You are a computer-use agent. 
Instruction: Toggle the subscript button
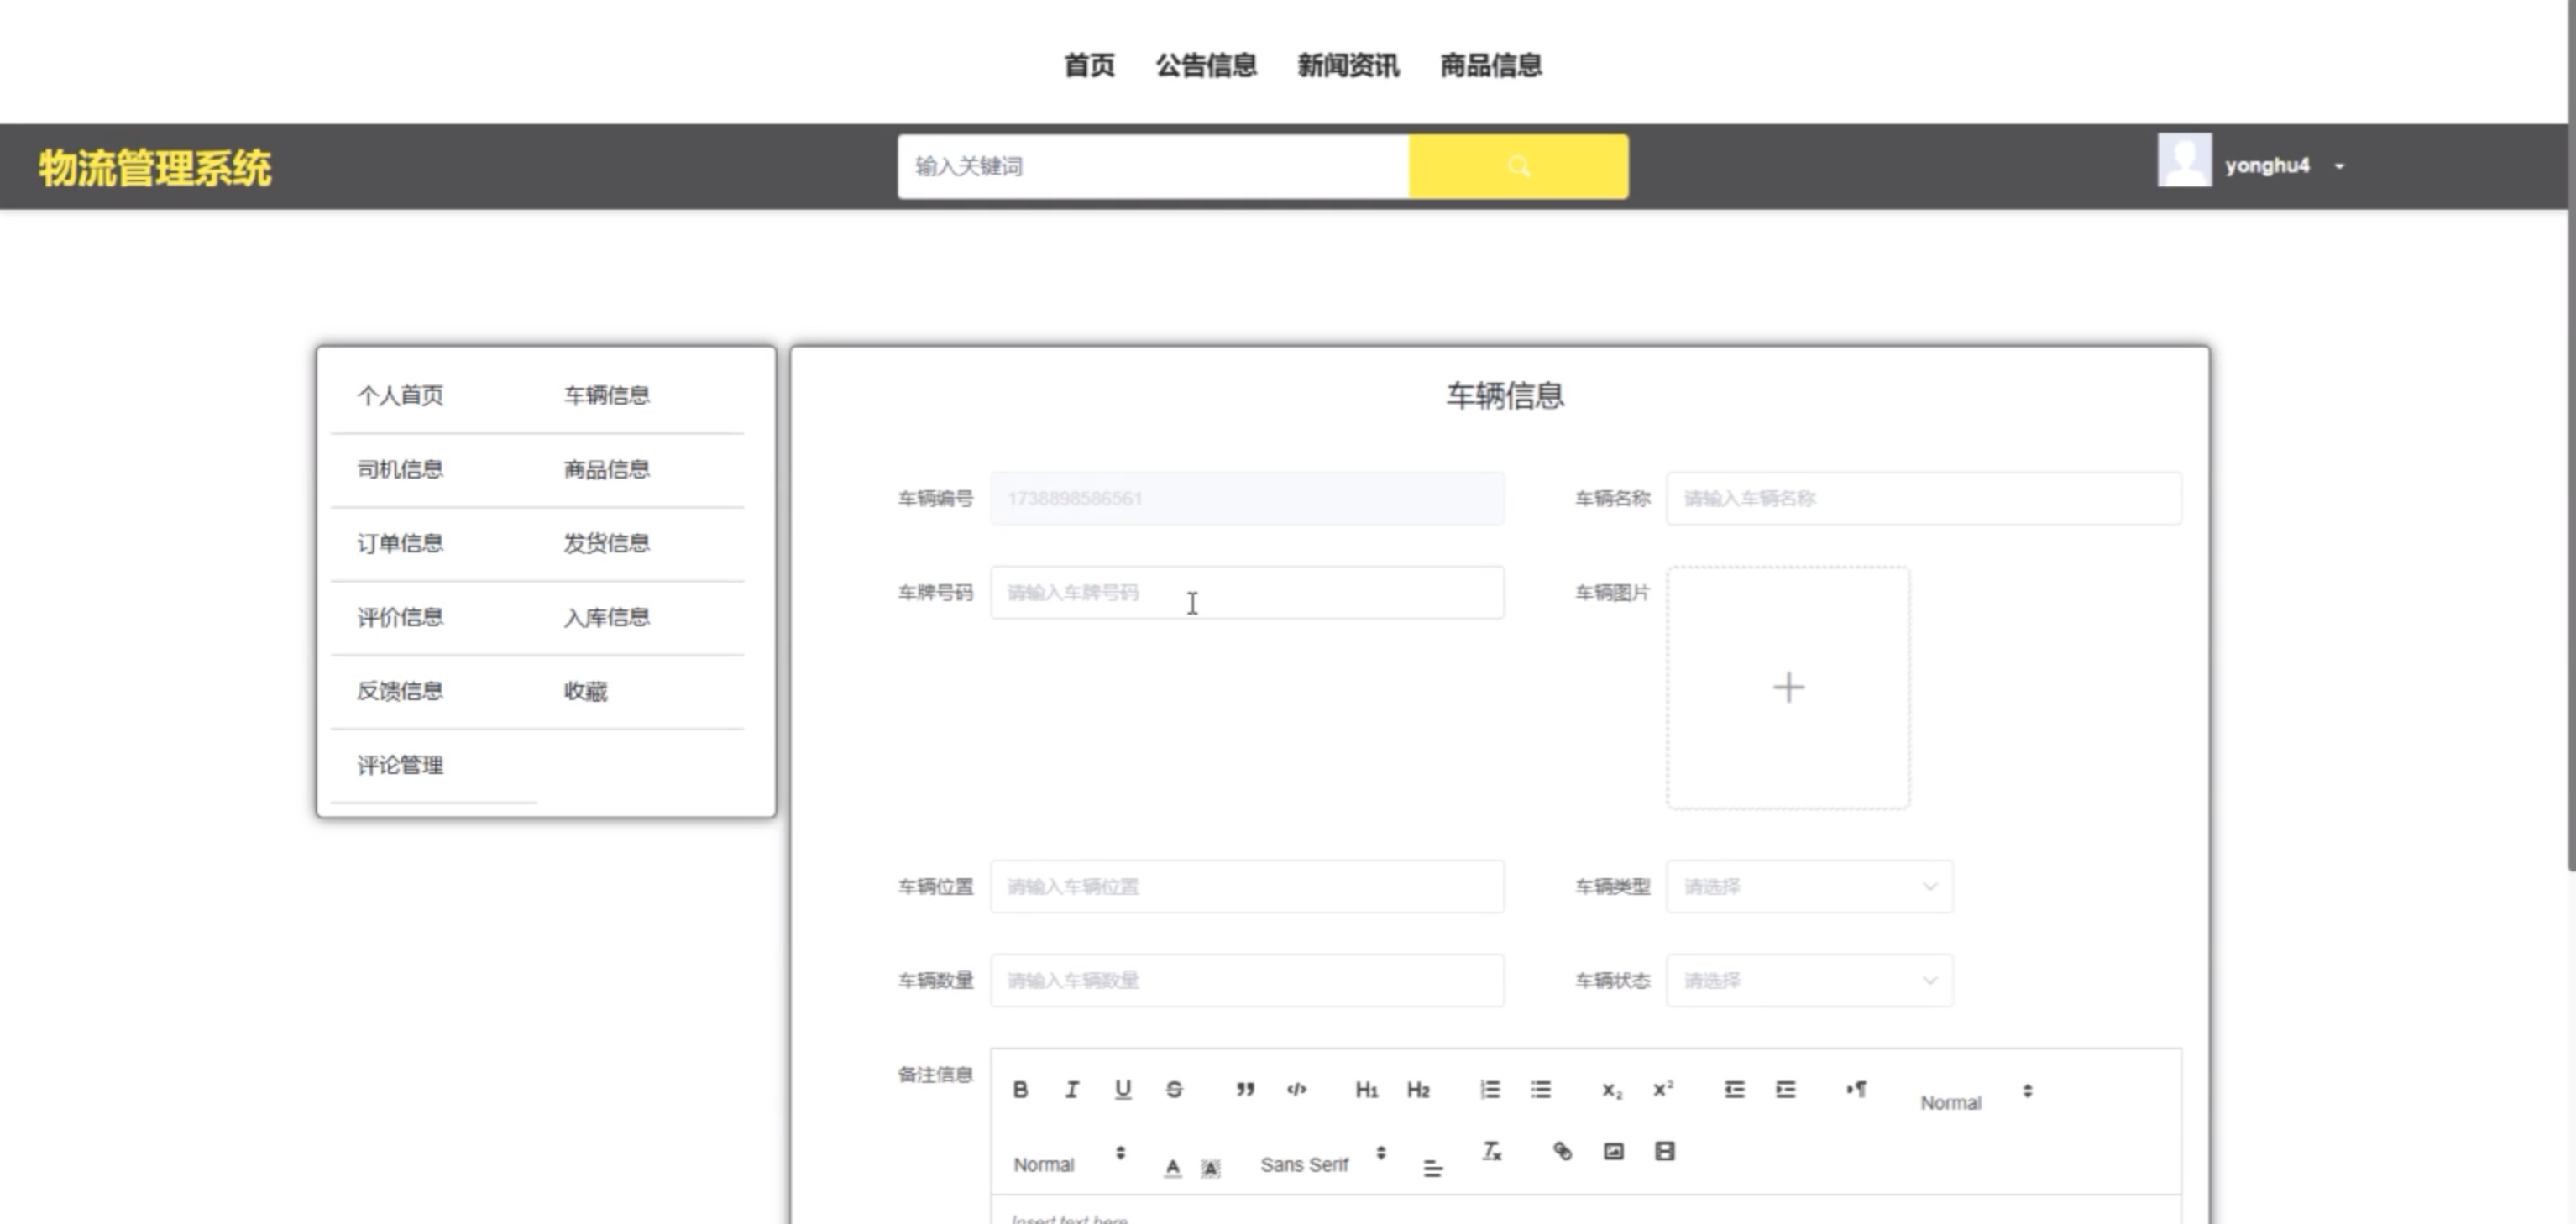1611,1090
